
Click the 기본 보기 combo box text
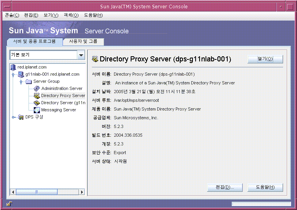[x=20, y=55]
